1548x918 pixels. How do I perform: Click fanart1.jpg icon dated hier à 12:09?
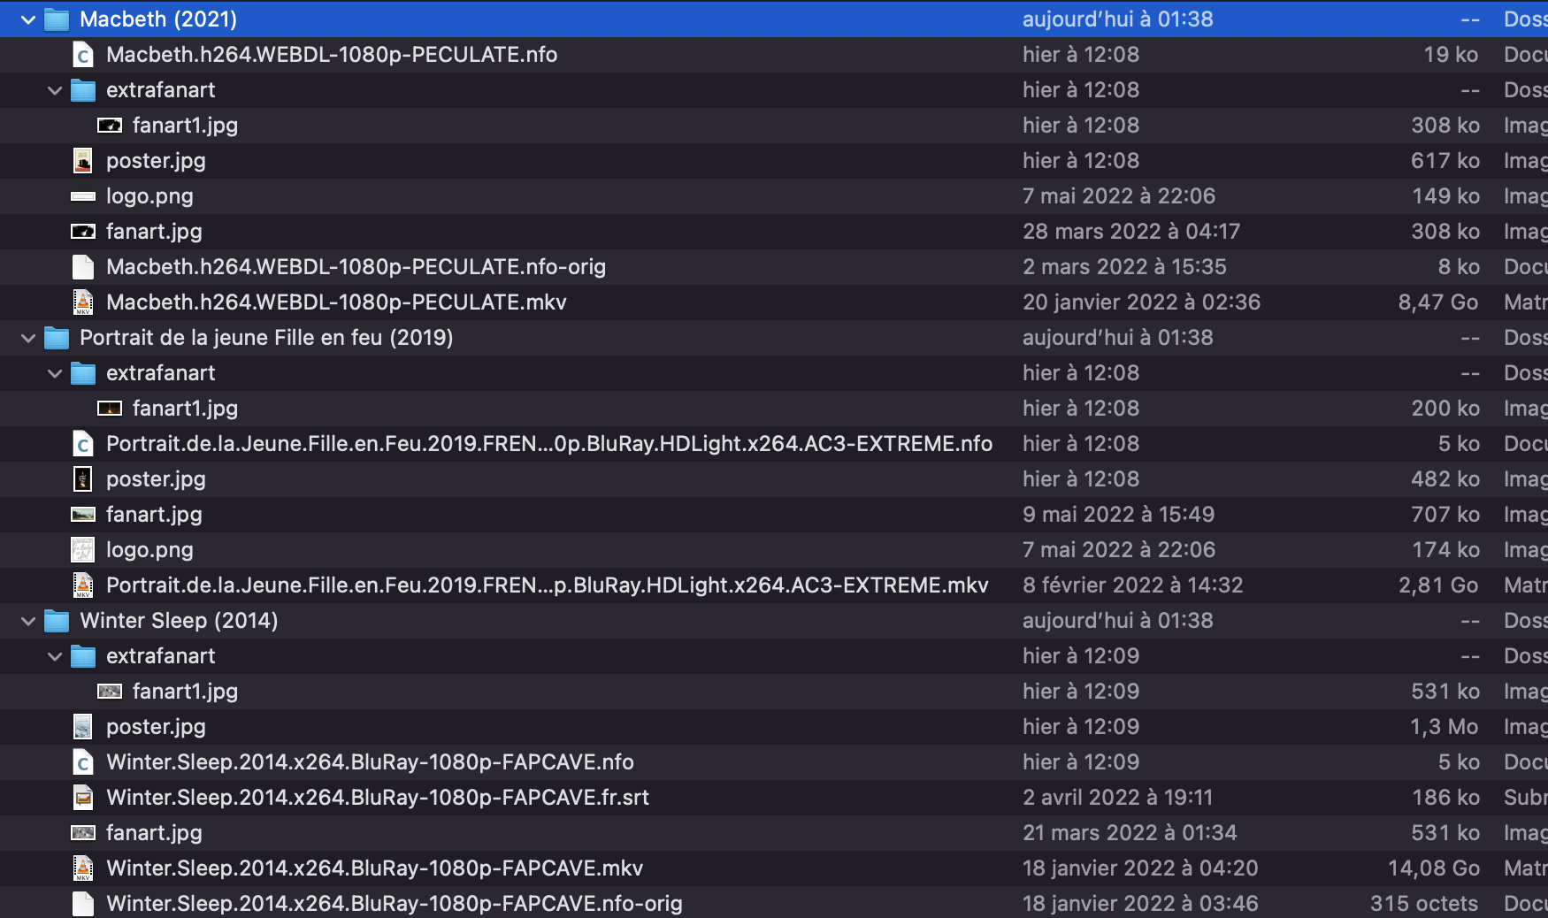point(110,692)
